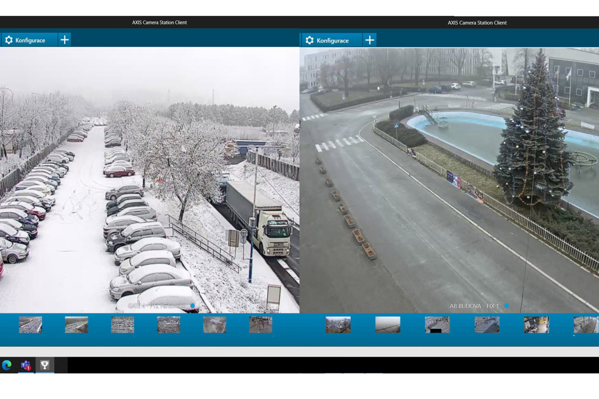Select the first camera thumbnail in the right strip
Screen dimensions: 599x399
pyautogui.click(x=338, y=325)
